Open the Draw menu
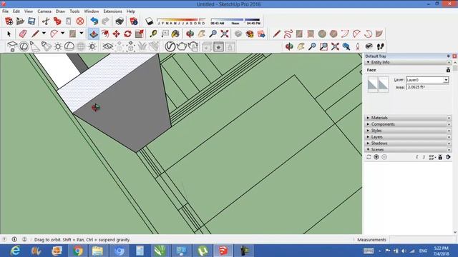The image size is (458, 257). [60, 11]
